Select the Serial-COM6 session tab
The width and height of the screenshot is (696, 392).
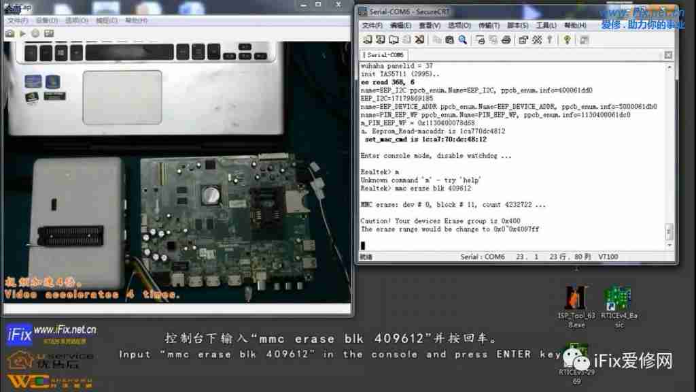385,54
